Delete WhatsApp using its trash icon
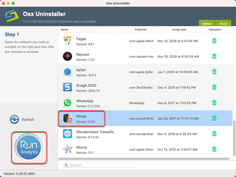 tap(214, 103)
